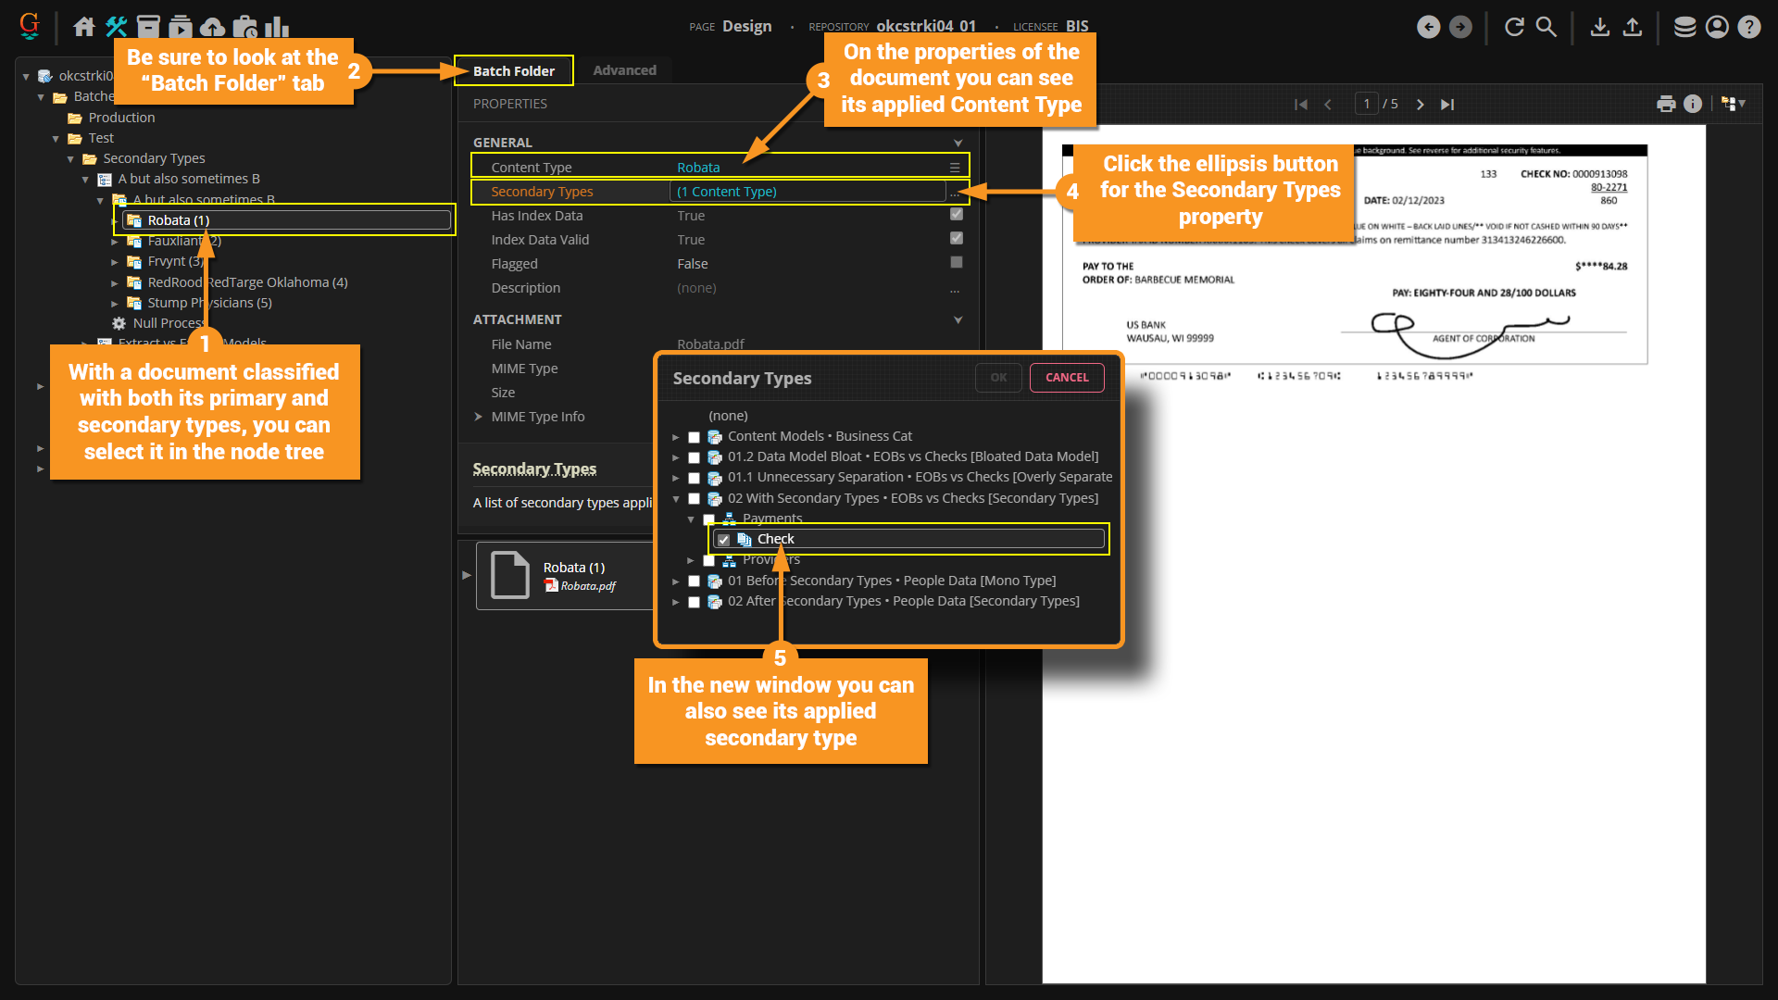Expand the Stump Physicians tree node
Viewport: 1778px width, 1000px height.
[115, 304]
